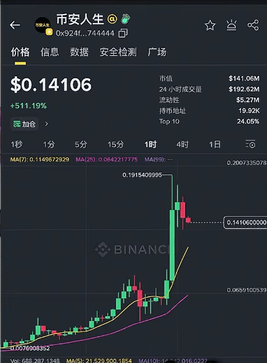Image resolution: width=267 pixels, height=363 pixels.
Task: Tap the green hand badge icon
Action: pyautogui.click(x=126, y=19)
